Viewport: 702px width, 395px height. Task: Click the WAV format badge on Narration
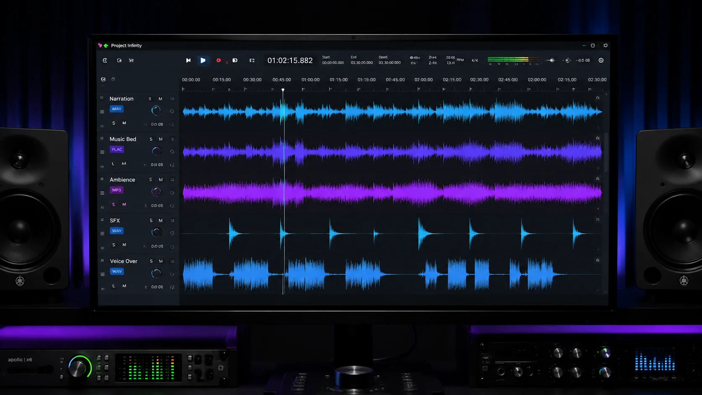point(117,109)
